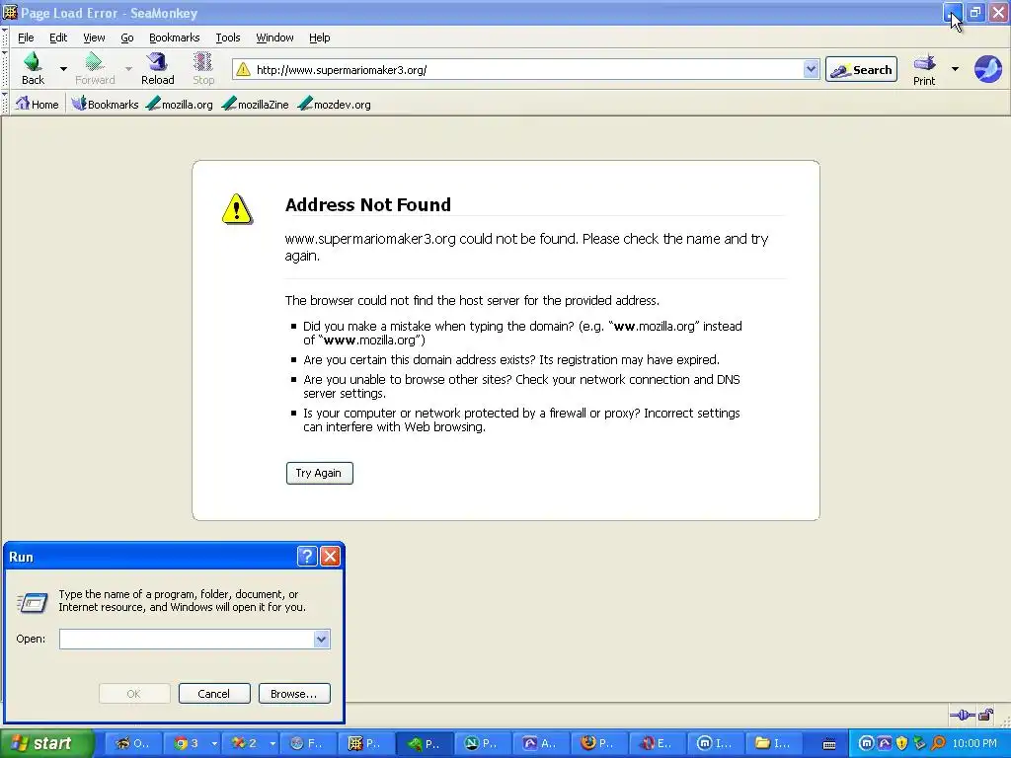The image size is (1011, 758).
Task: Expand the Forward history dropdown arrow
Action: [128, 69]
